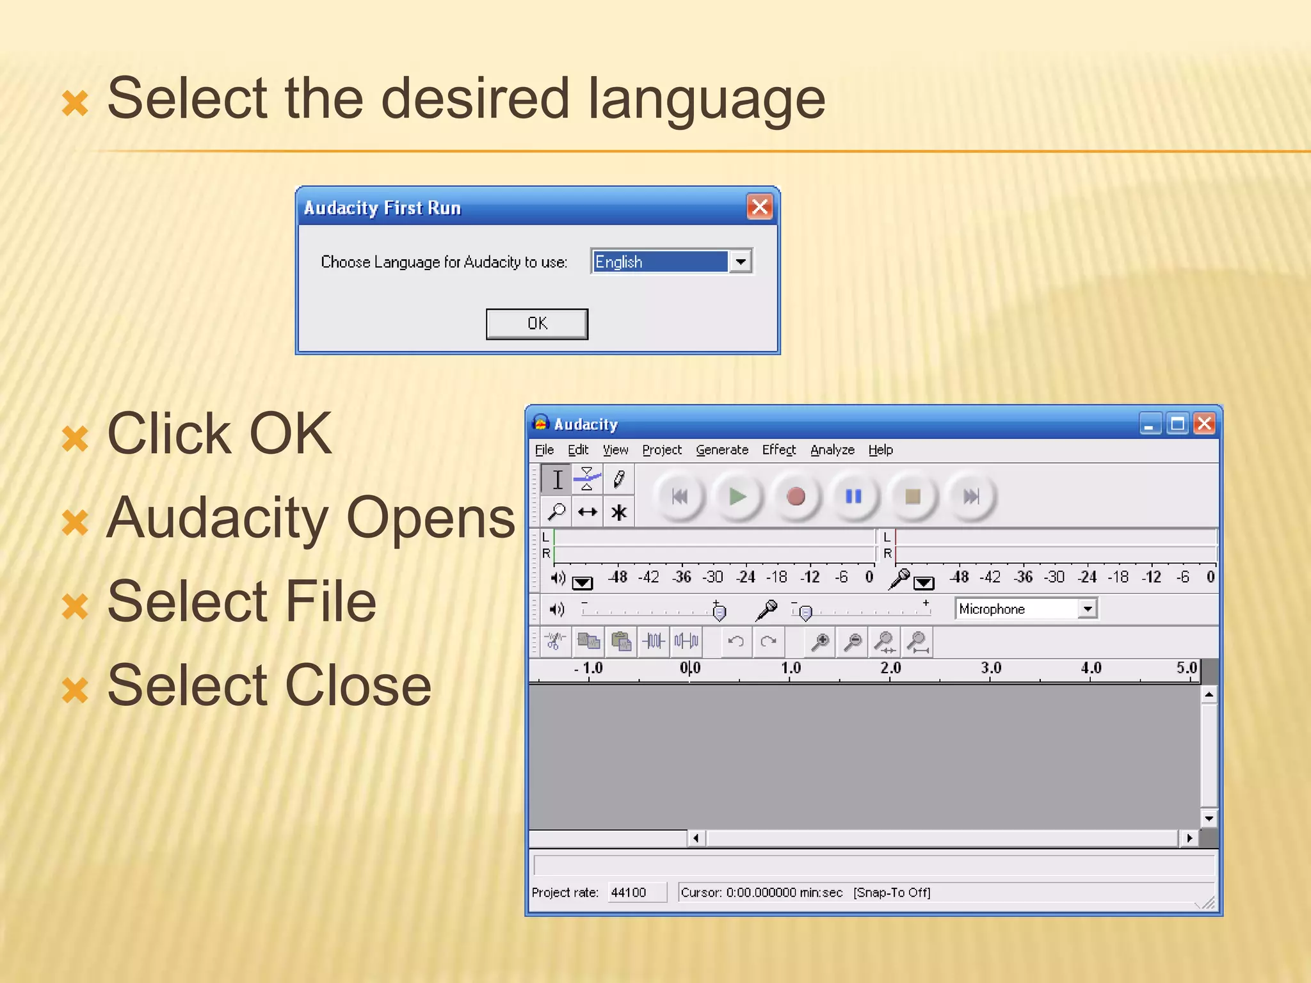The height and width of the screenshot is (983, 1311).
Task: Click the Silence selection icon
Action: (x=686, y=641)
